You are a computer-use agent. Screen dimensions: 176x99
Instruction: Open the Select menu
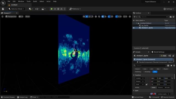pos(42,1)
